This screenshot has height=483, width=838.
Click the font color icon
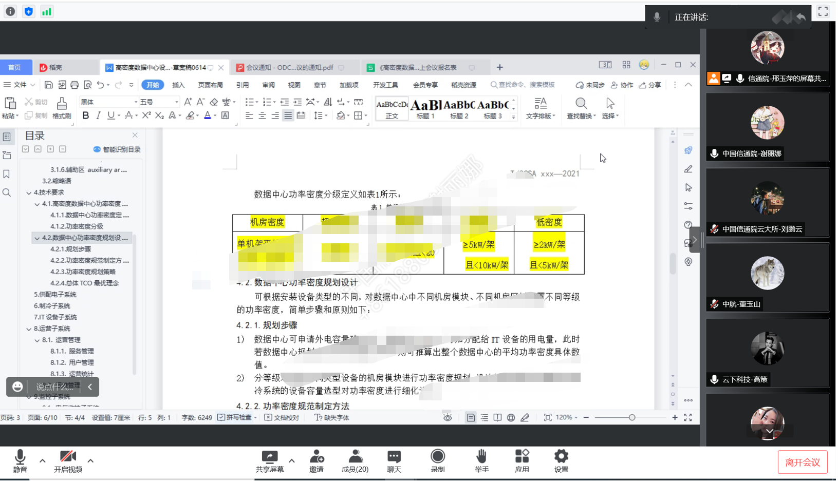(208, 116)
